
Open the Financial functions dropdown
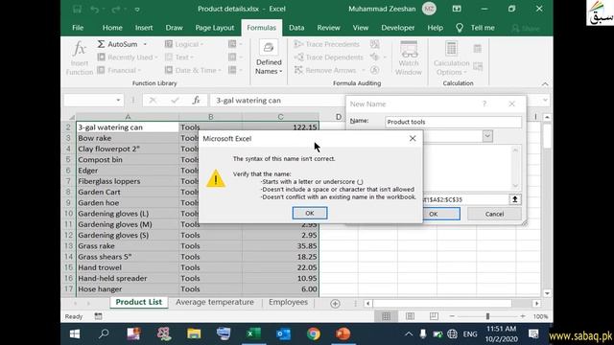click(119, 70)
